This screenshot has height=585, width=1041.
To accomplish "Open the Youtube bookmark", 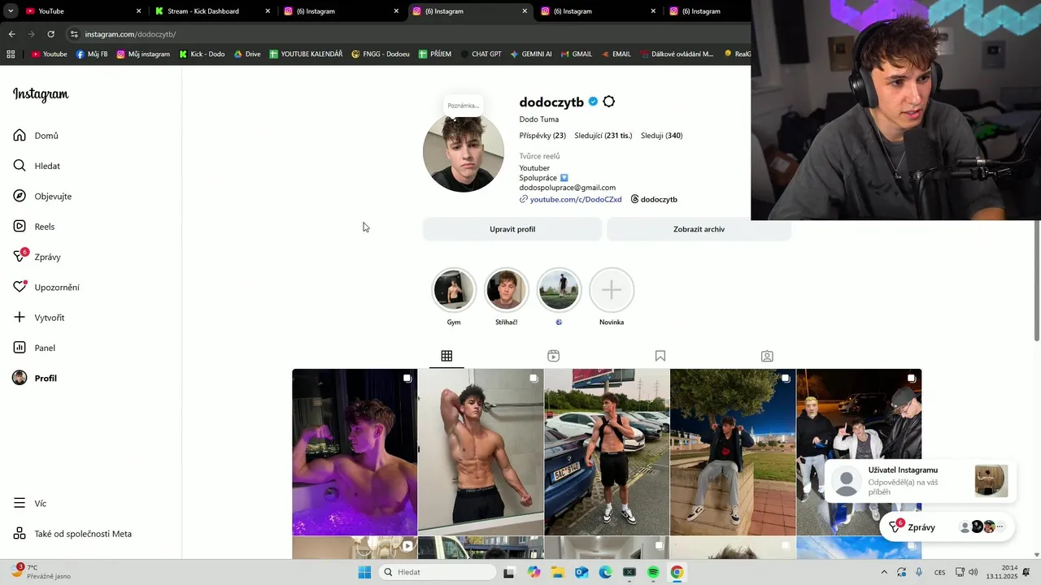I will pos(49,54).
